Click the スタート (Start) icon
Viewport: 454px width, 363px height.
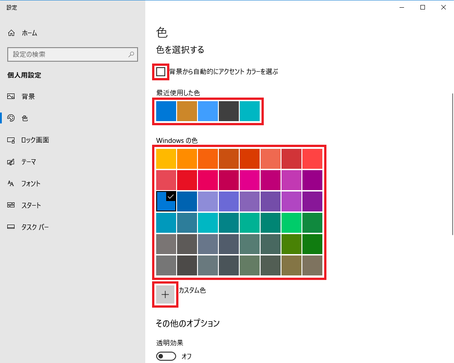[11, 206]
